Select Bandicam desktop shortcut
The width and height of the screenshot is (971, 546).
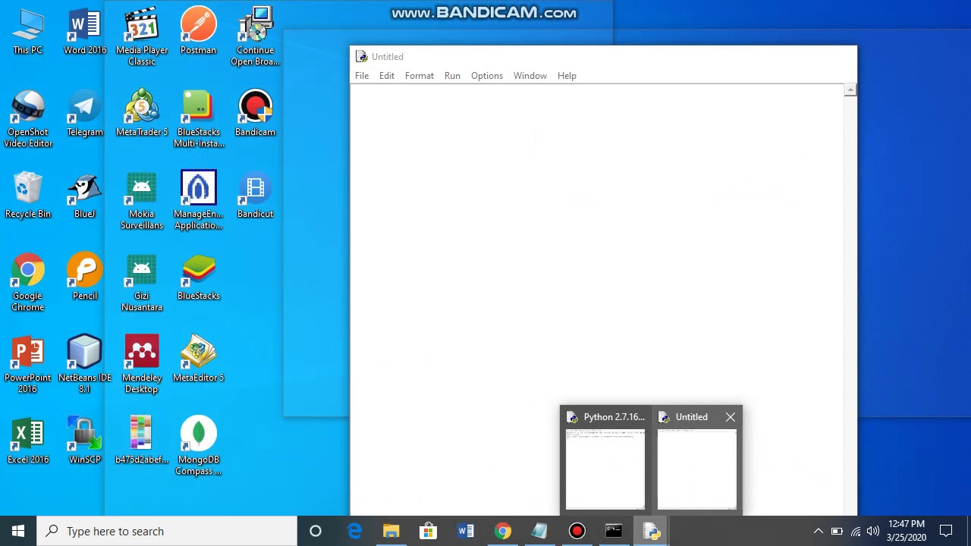pyautogui.click(x=255, y=114)
